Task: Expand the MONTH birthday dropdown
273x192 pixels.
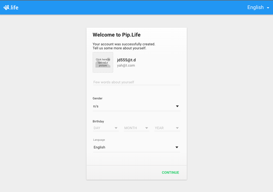Action: 136,128
